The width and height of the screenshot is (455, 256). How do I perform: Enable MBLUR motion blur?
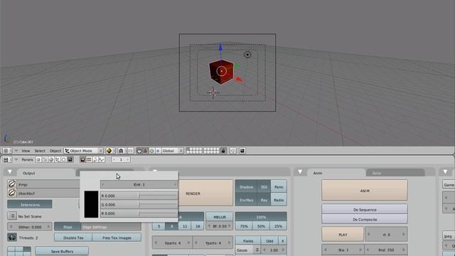pos(220,217)
